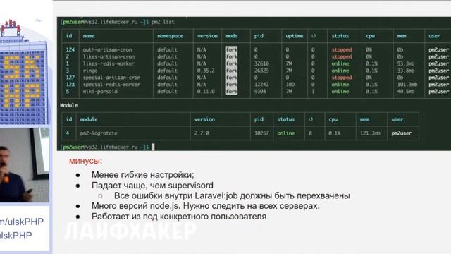The height and width of the screenshot is (254, 451).
Task: Click 'stopped' status of auth-artisan-cron
Action: pyautogui.click(x=342, y=50)
